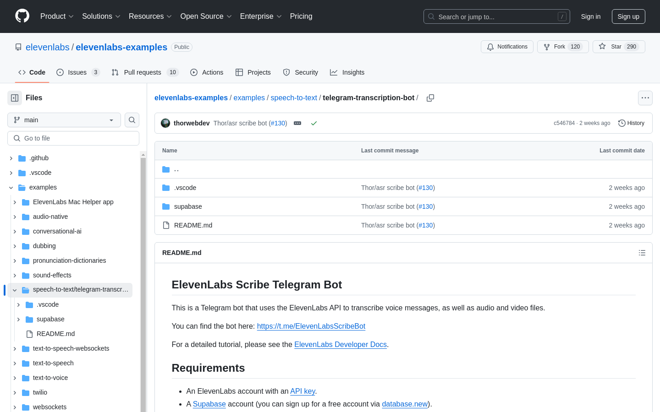The height and width of the screenshot is (412, 660).
Task: Click README.md file icon in sidebar tree
Action: (x=29, y=334)
